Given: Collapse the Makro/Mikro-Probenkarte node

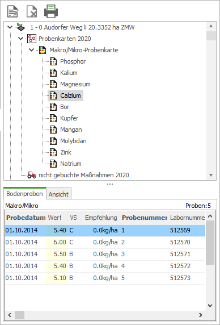Looking at the screenshot, I should 31,50.
